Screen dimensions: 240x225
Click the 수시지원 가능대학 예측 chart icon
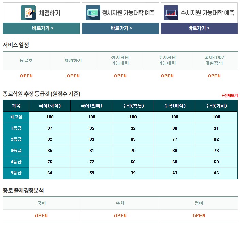(x=171, y=13)
